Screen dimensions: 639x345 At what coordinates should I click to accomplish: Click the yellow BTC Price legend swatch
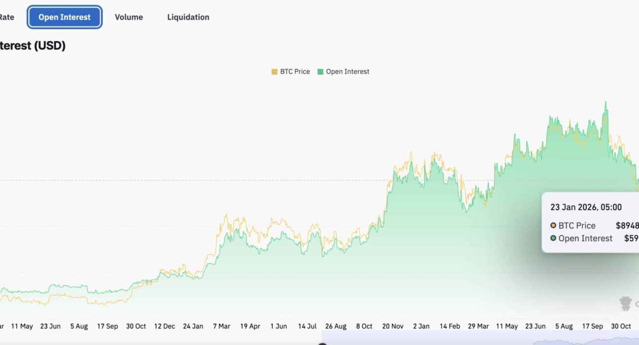(x=274, y=71)
